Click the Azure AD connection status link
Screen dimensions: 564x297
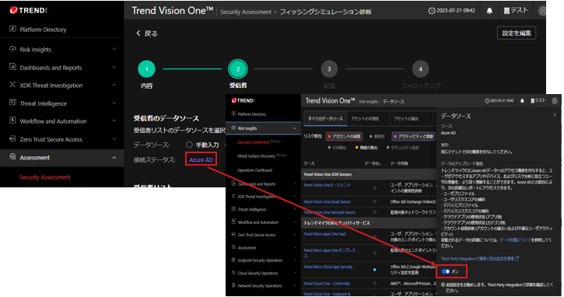tap(201, 159)
